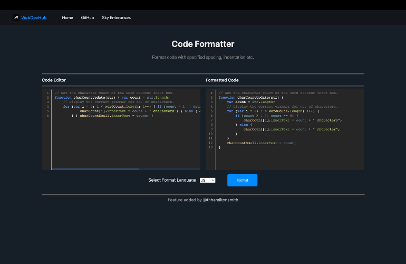This screenshot has height=264, width=406.
Task: Click line number 13 in Formatted Code gutter
Action: (x=210, y=147)
